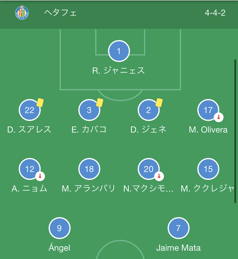Click the vertical scrollbar on right edge
238x259 pixels.
click(235, 131)
